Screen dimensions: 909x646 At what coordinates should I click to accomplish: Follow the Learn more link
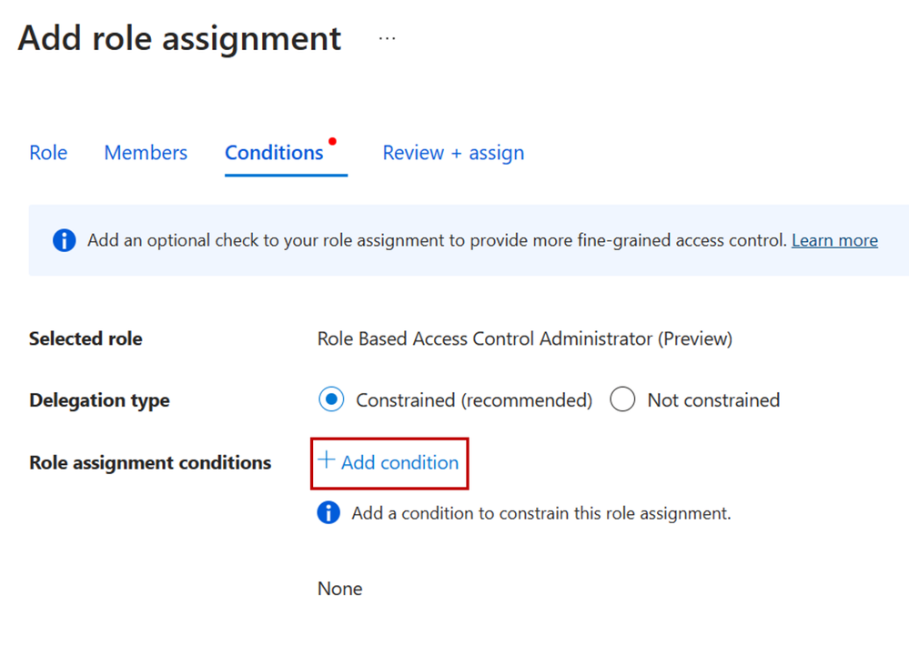[834, 241]
